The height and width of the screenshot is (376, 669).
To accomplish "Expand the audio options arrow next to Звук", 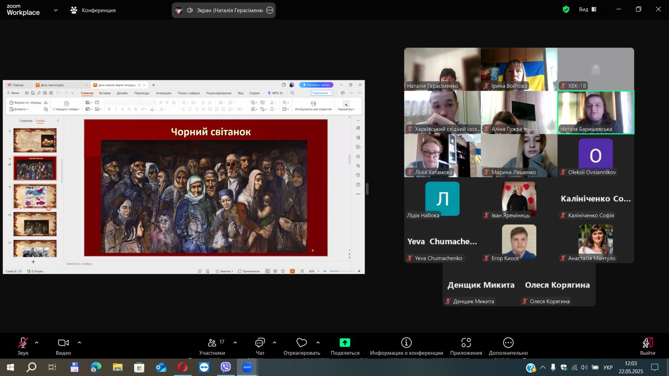I will tap(36, 343).
